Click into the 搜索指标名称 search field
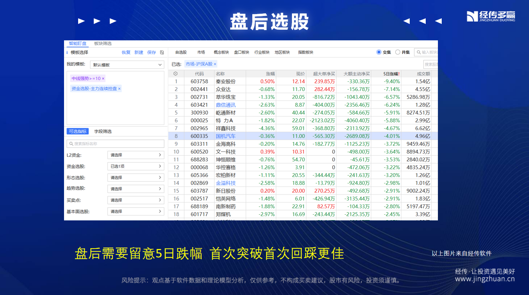The image size is (529, 295). (x=115, y=144)
